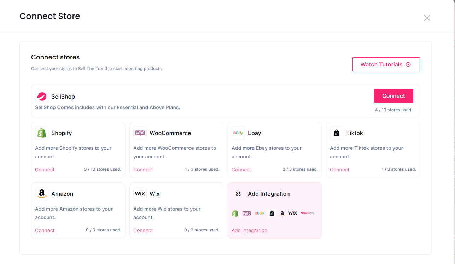Click Connect link in Ebay card

(x=241, y=170)
